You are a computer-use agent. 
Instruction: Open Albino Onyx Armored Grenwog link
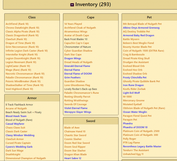(x=141, y=28)
